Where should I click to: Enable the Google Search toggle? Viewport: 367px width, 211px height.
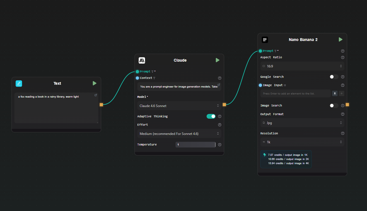(x=334, y=77)
